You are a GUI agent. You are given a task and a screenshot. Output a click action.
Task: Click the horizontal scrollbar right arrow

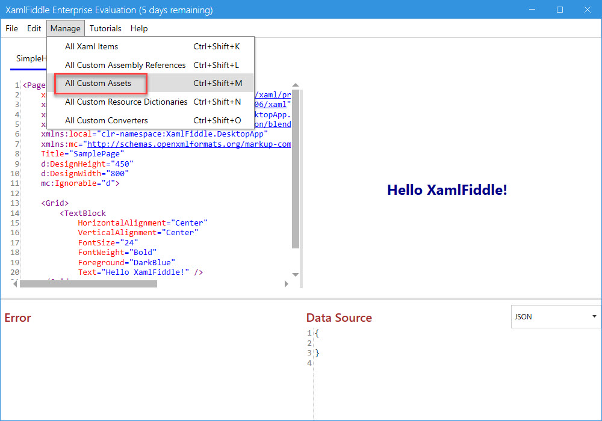(x=286, y=284)
